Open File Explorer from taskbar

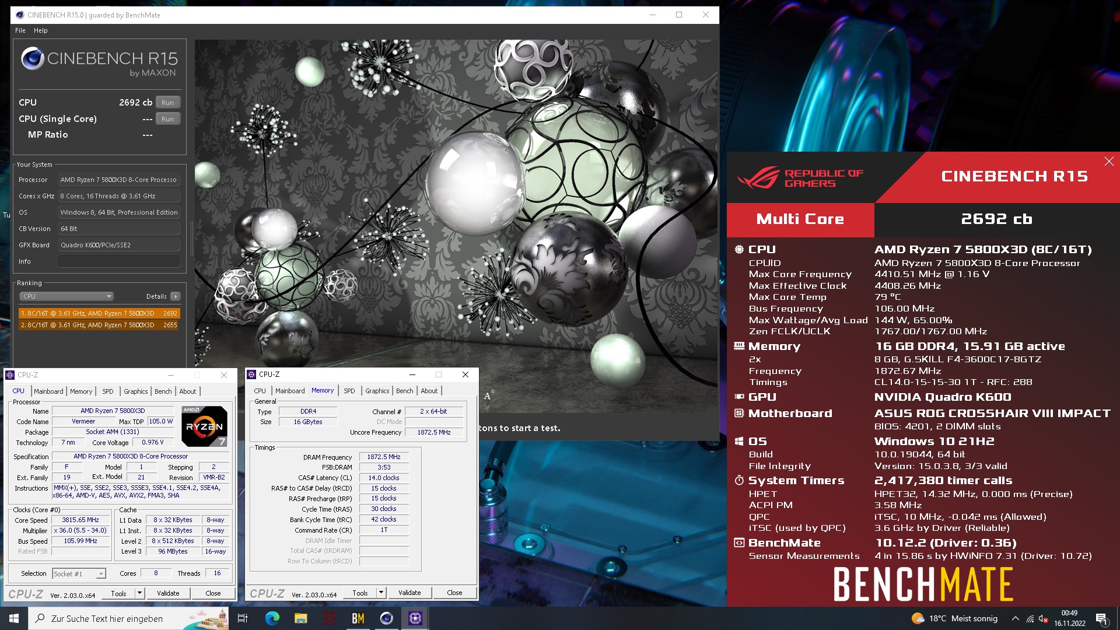click(x=300, y=618)
